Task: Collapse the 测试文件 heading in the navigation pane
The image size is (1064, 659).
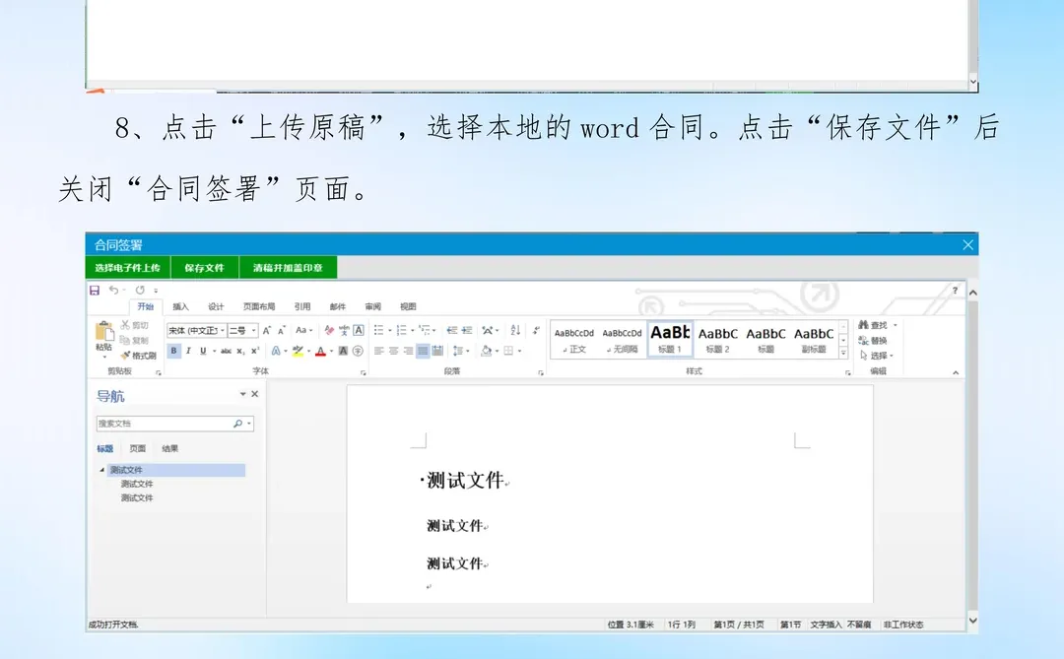Action: click(x=101, y=470)
